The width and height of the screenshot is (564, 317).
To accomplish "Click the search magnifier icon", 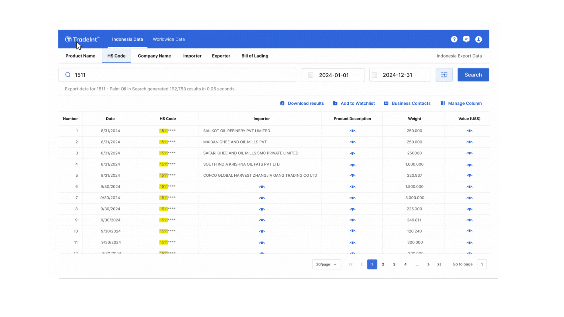I will (68, 75).
